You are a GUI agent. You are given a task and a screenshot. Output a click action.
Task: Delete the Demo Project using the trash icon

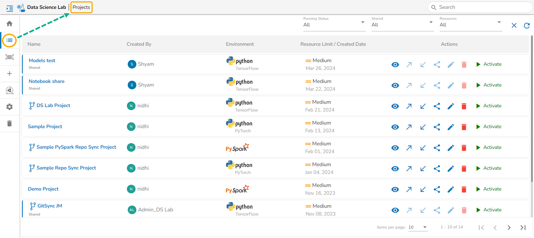[x=464, y=189]
